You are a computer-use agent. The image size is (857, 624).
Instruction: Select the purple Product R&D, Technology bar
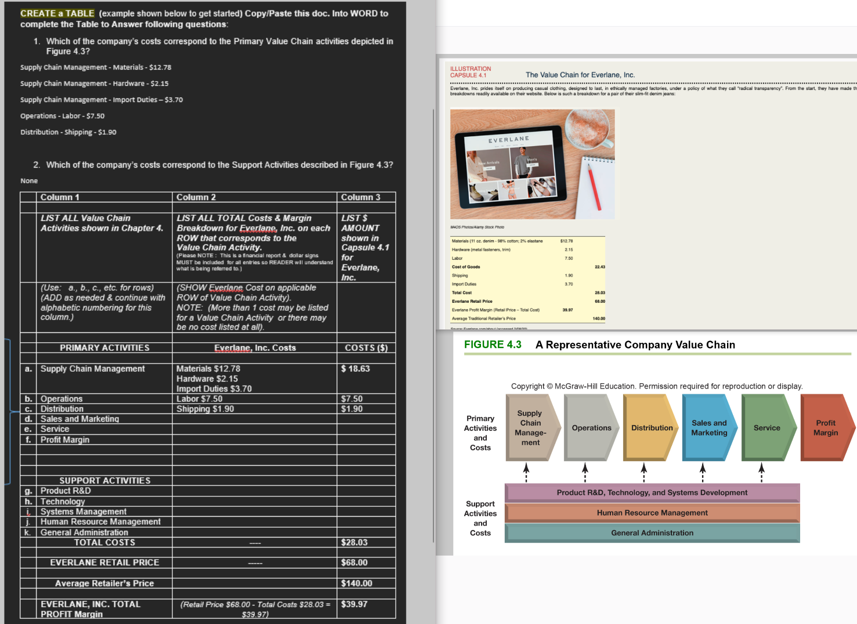(652, 492)
